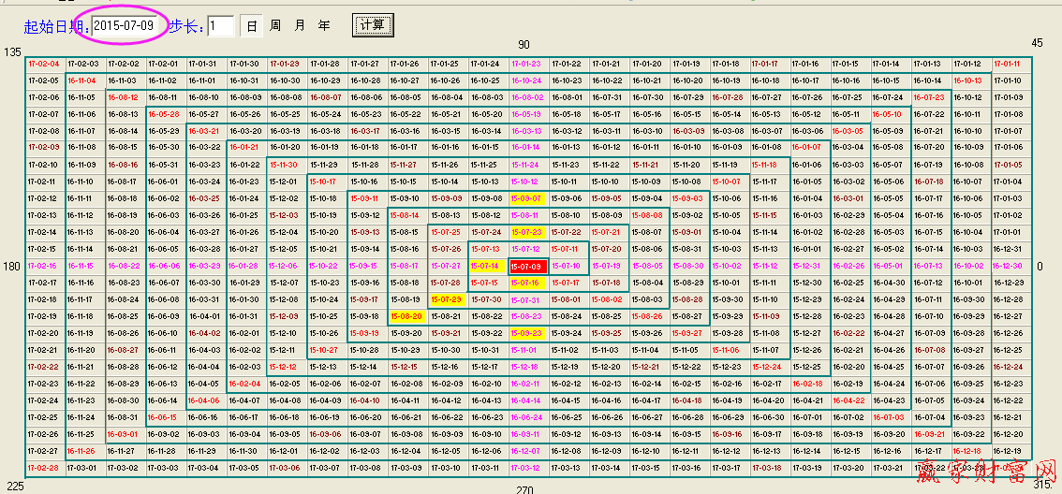Select yellow highlighted cell 15-07-23
The image size is (1062, 494).
click(x=525, y=232)
